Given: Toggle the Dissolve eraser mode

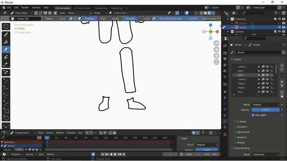Looking at the screenshot, I should point(90,19).
